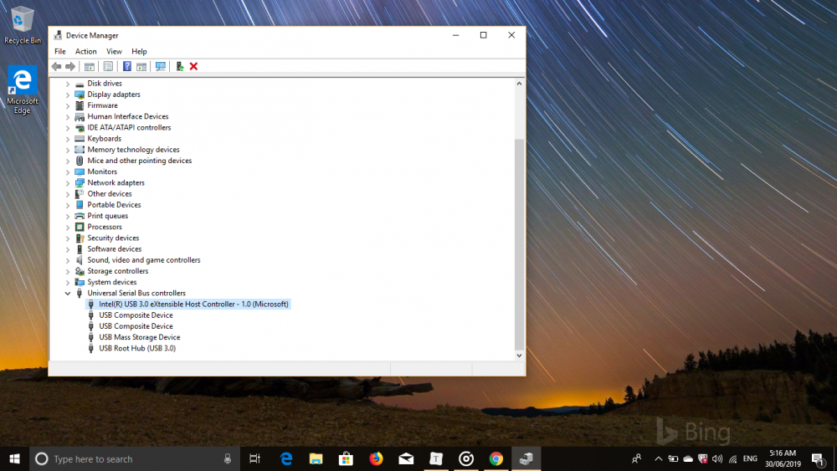
Task: Select Memory technology devices category
Action: 133,150
